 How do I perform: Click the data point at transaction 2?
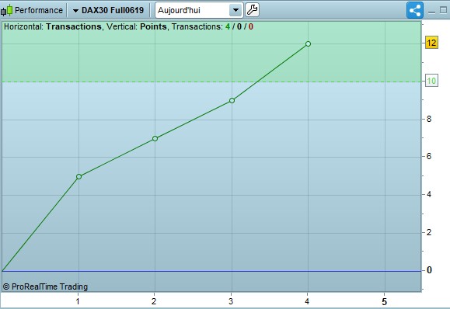coord(155,138)
